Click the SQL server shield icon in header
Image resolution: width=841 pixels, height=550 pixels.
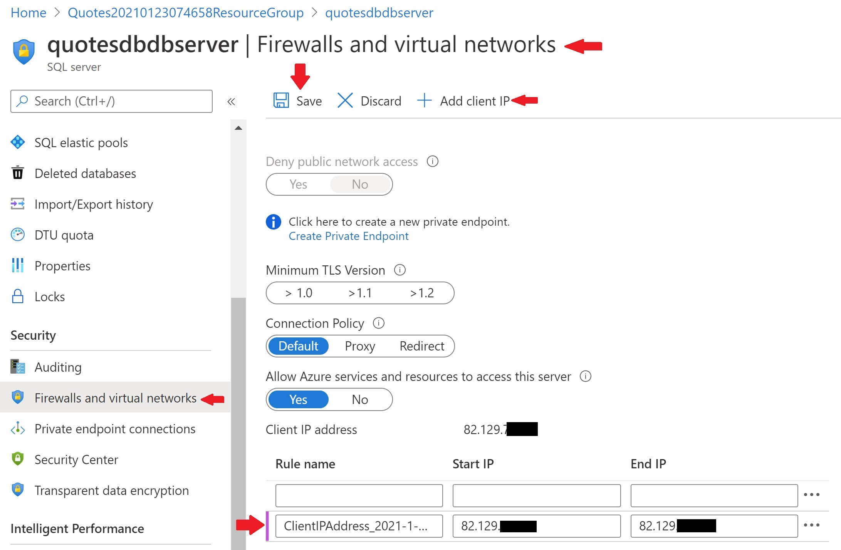pos(24,52)
